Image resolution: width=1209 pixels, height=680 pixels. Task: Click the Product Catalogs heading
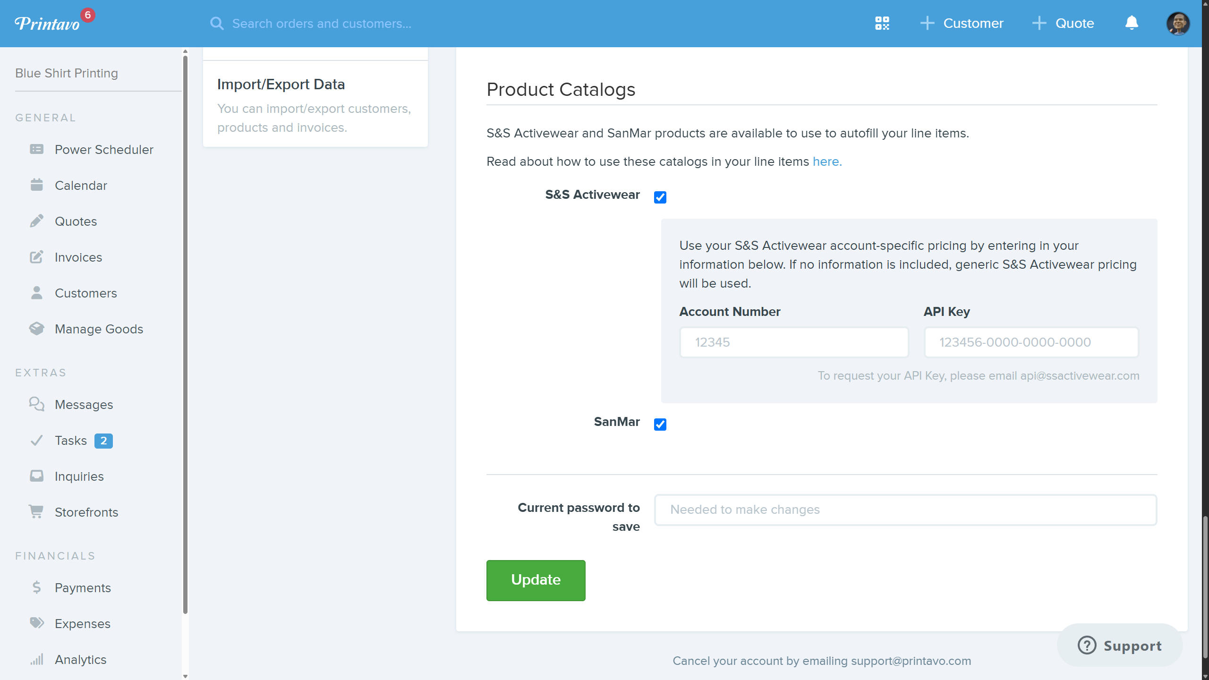point(561,89)
